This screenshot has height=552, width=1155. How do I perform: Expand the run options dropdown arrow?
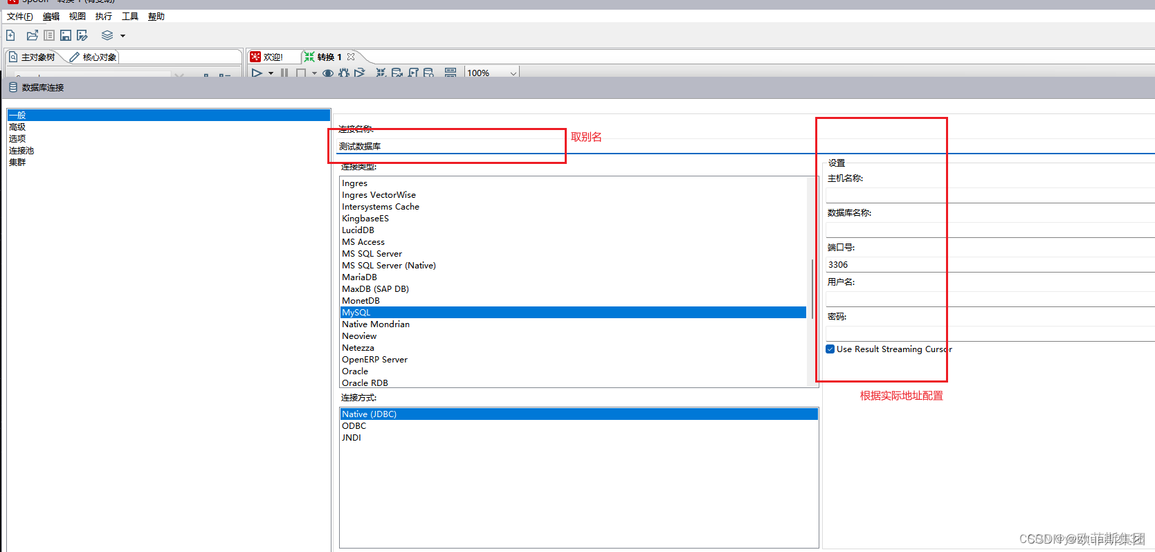[x=271, y=73]
